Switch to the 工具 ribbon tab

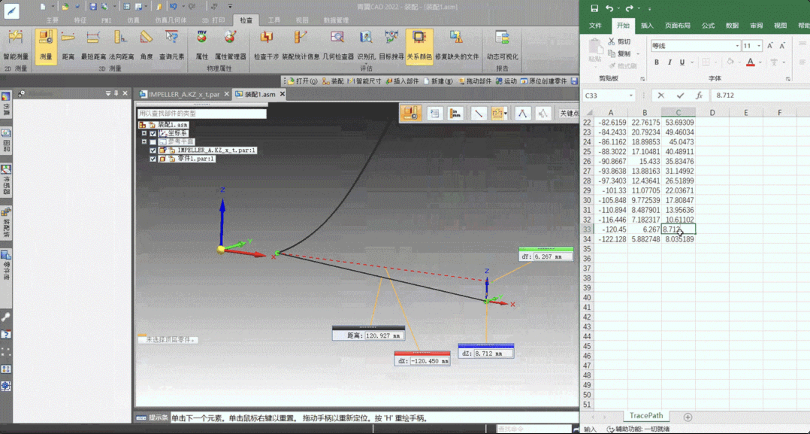[x=274, y=20]
